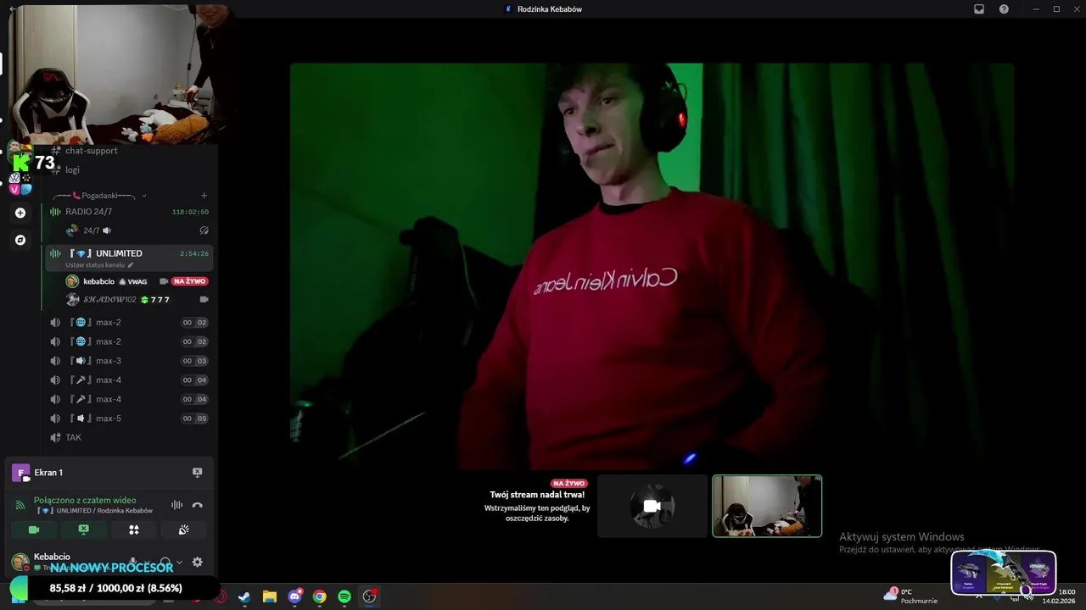Stop streaming Ekran 1 via screen icon
This screenshot has width=1086, height=610.
click(197, 473)
